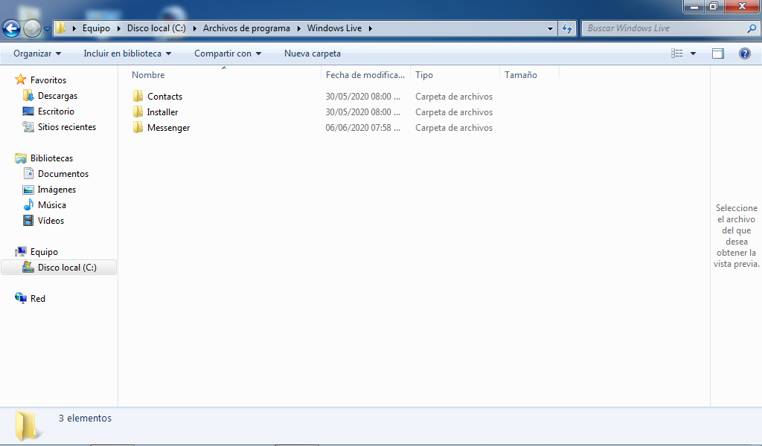Click the Forward navigation arrow button

(33, 28)
